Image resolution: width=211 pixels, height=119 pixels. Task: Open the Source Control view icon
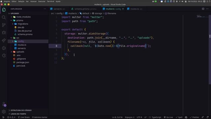[4, 25]
